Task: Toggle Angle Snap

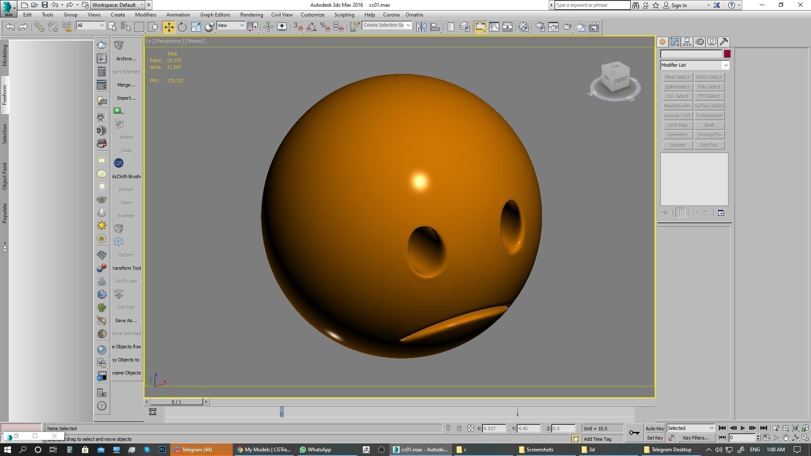Action: tap(311, 27)
